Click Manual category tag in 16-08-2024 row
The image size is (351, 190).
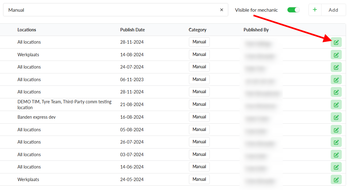click(x=199, y=117)
